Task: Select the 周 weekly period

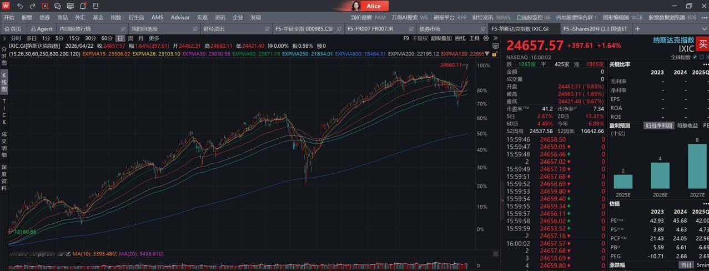Action: (x=131, y=38)
